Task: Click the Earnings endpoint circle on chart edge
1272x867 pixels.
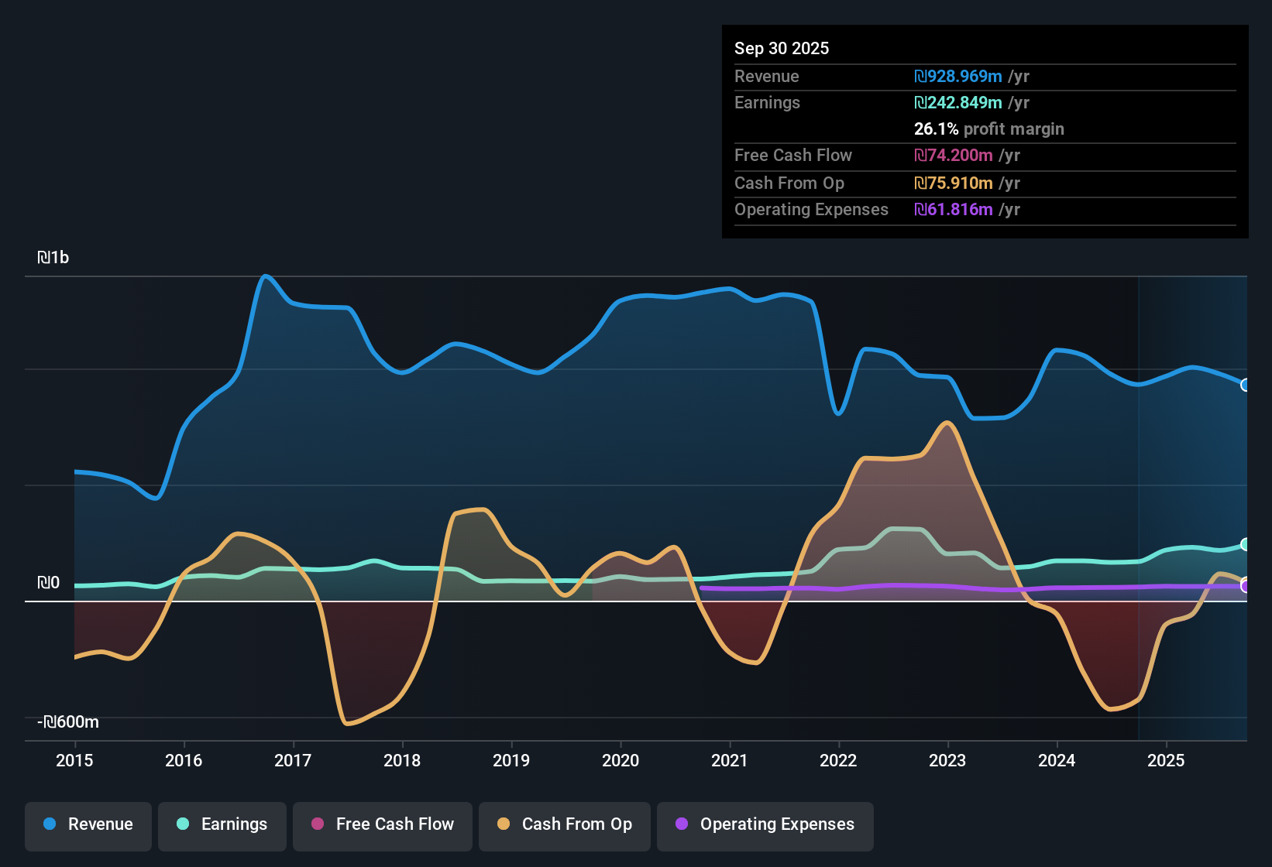Action: click(1246, 545)
